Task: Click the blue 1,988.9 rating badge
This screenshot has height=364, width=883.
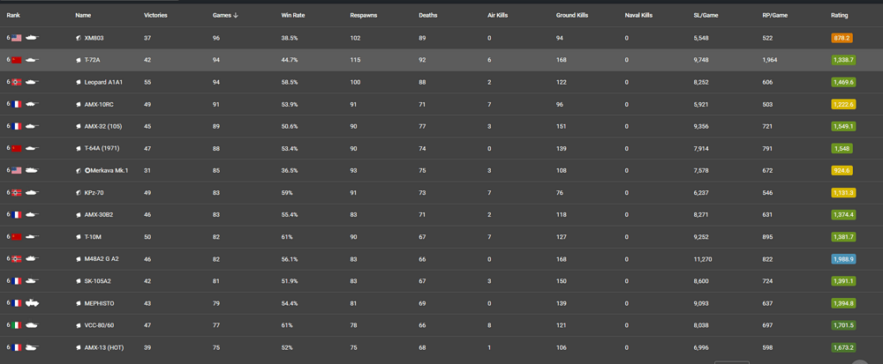Action: point(843,259)
